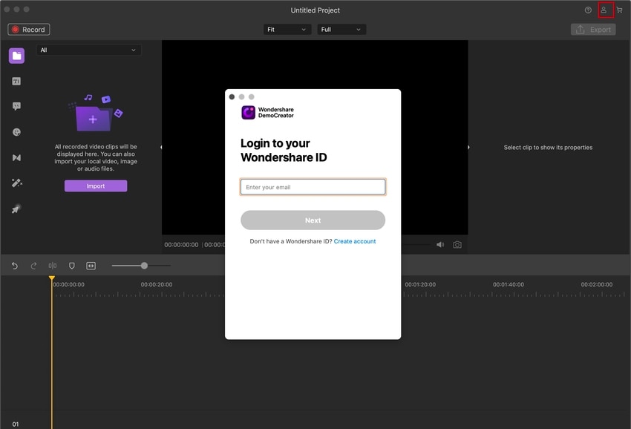Click the 00:01:40:00 ruler mark
This screenshot has width=631, height=429.
tap(509, 284)
